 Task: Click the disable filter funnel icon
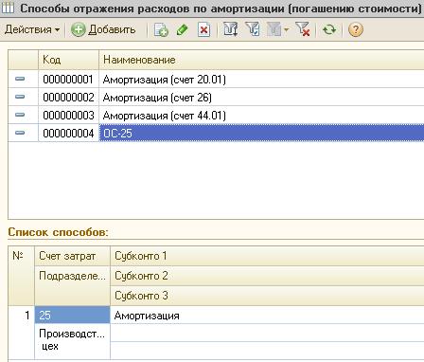coord(303,29)
